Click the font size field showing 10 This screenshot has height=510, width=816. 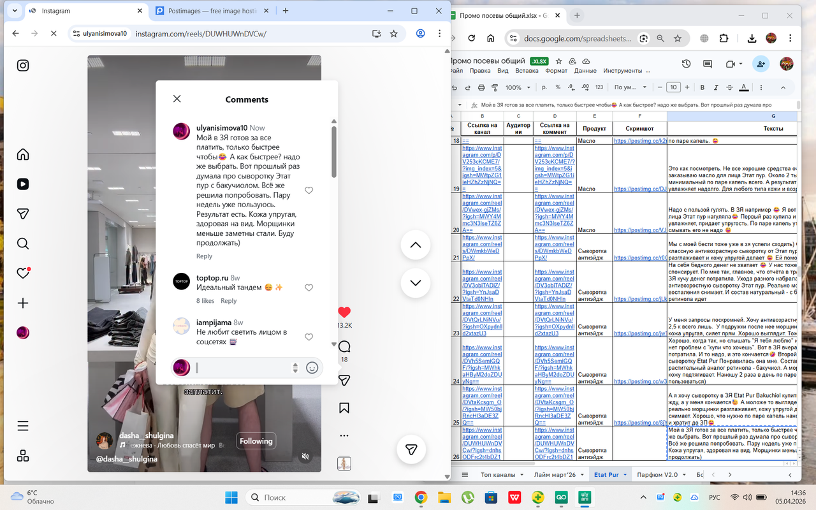(673, 87)
